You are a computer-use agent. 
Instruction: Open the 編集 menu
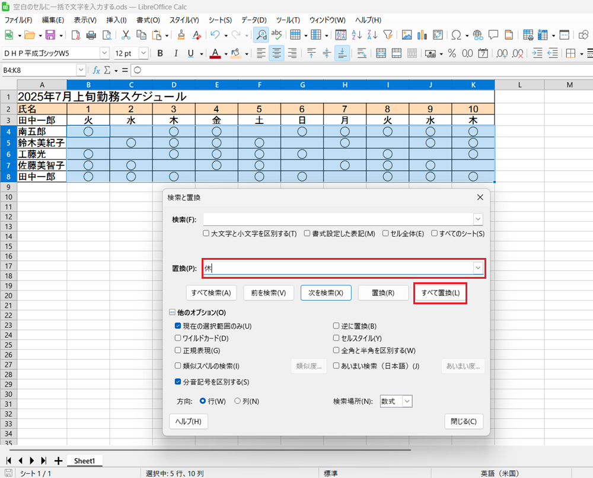(x=53, y=20)
